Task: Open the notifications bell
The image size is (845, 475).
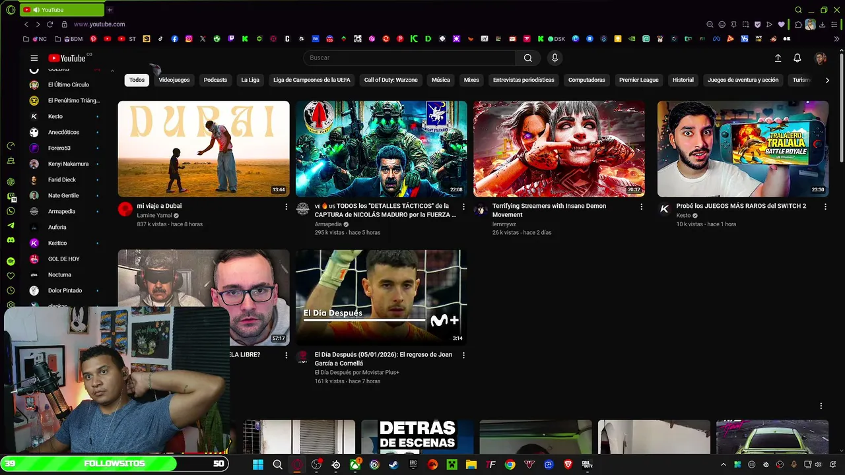Action: 797,58
